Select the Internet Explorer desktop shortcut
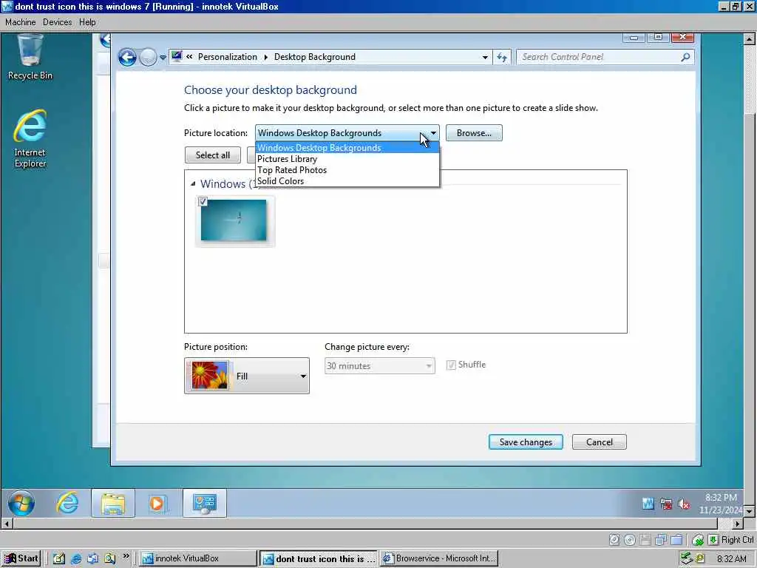 30,139
